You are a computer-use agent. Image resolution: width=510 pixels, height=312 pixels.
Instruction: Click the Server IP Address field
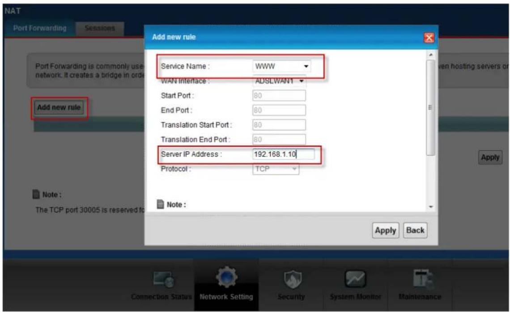click(284, 154)
